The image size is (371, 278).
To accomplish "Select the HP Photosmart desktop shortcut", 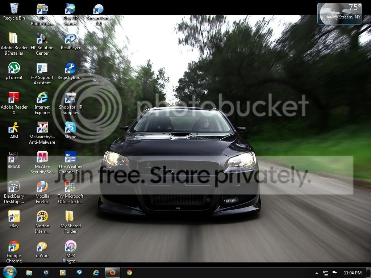I will pos(42,14).
